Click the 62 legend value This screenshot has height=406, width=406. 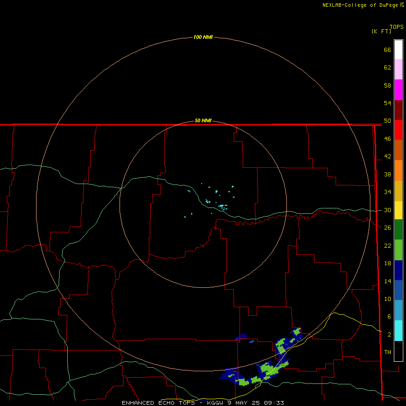[388, 68]
